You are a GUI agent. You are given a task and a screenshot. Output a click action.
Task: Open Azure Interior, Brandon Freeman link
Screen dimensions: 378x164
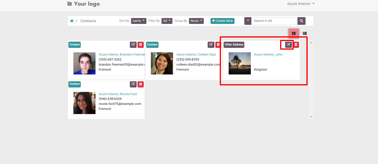(122, 54)
